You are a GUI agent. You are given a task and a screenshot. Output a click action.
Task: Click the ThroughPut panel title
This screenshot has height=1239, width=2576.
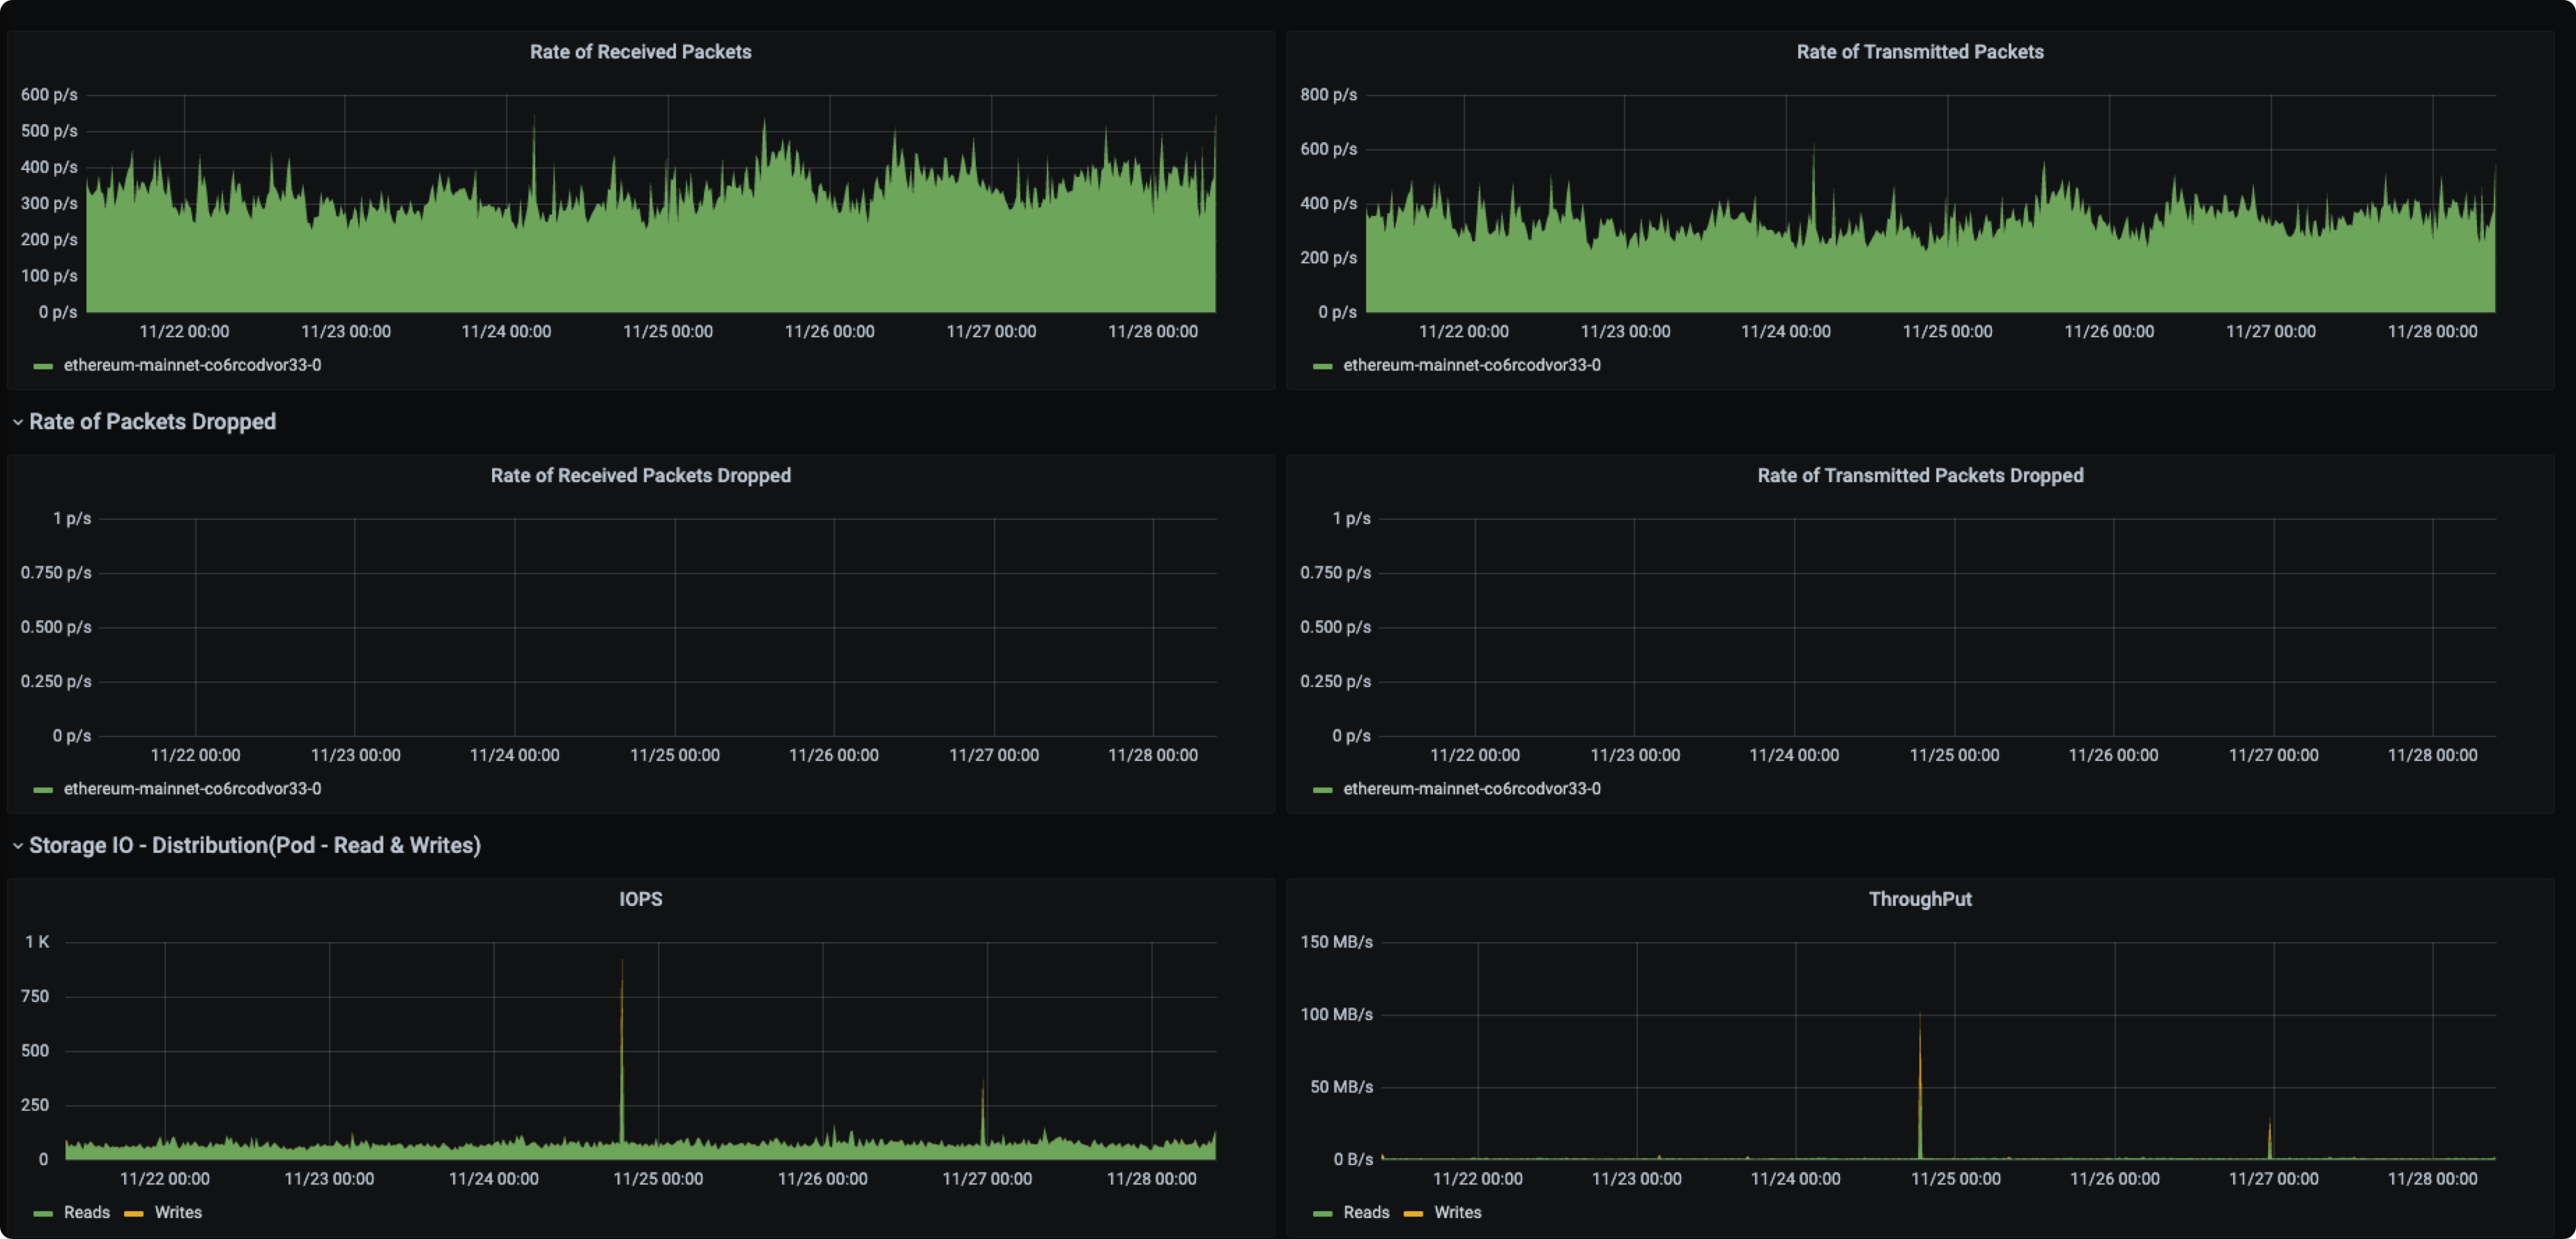click(x=1919, y=899)
